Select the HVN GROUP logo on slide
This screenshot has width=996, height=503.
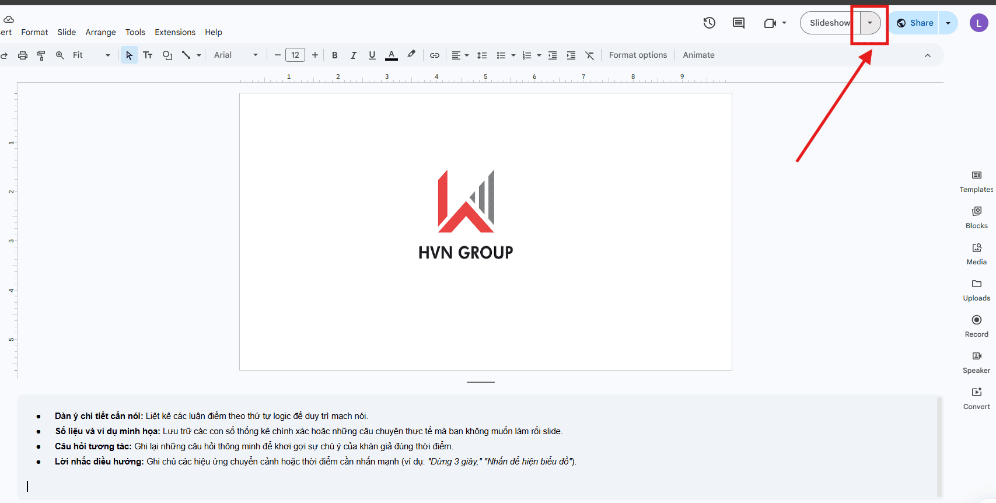[x=466, y=215]
